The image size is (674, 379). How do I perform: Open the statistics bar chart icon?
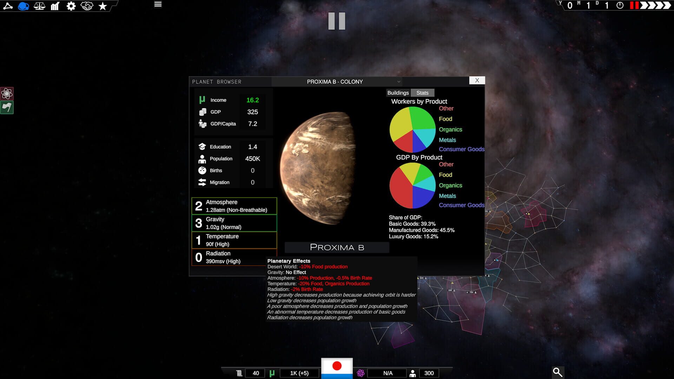(x=55, y=5)
